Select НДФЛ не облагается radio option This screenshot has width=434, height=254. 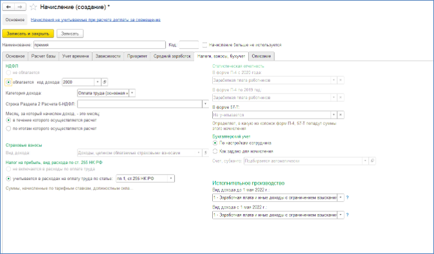8,73
